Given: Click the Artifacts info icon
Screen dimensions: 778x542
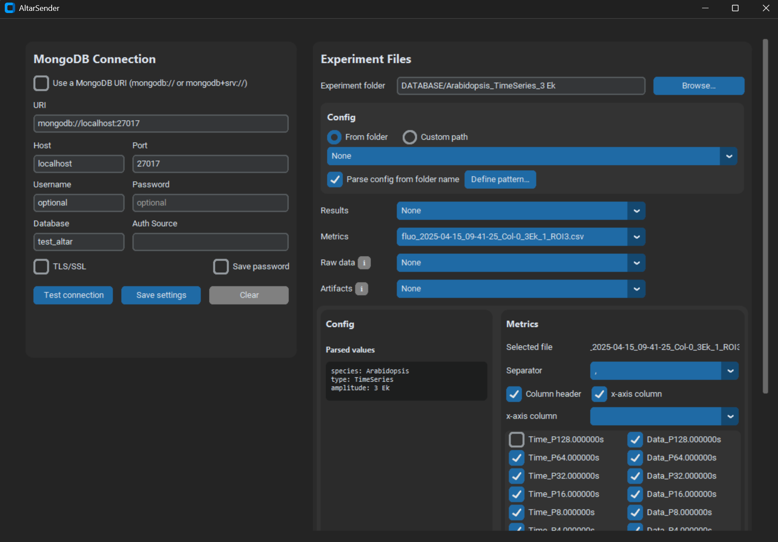Looking at the screenshot, I should (362, 289).
